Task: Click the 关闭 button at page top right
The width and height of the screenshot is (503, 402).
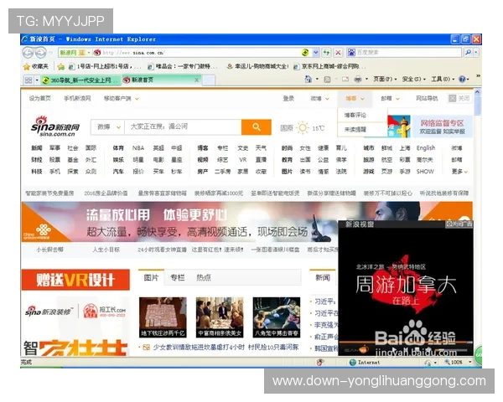Action: (459, 98)
